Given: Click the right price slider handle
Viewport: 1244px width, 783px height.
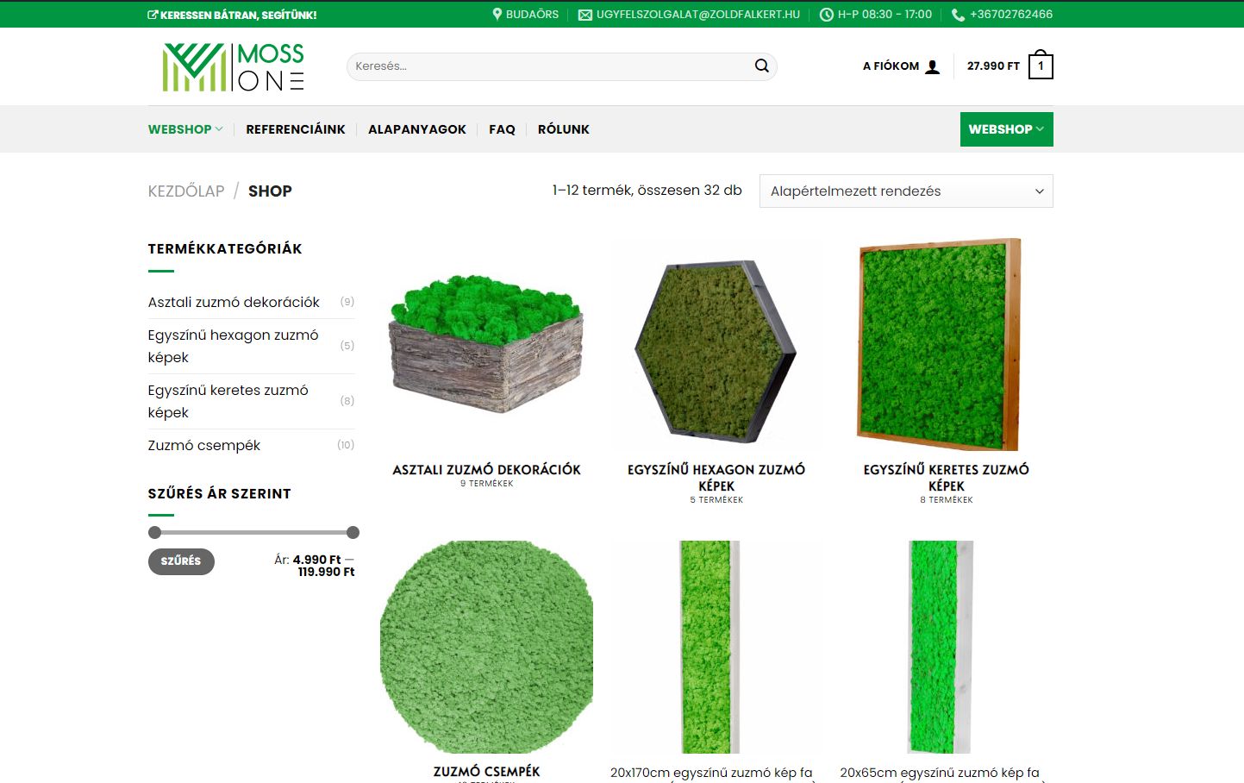Looking at the screenshot, I should [x=353, y=533].
